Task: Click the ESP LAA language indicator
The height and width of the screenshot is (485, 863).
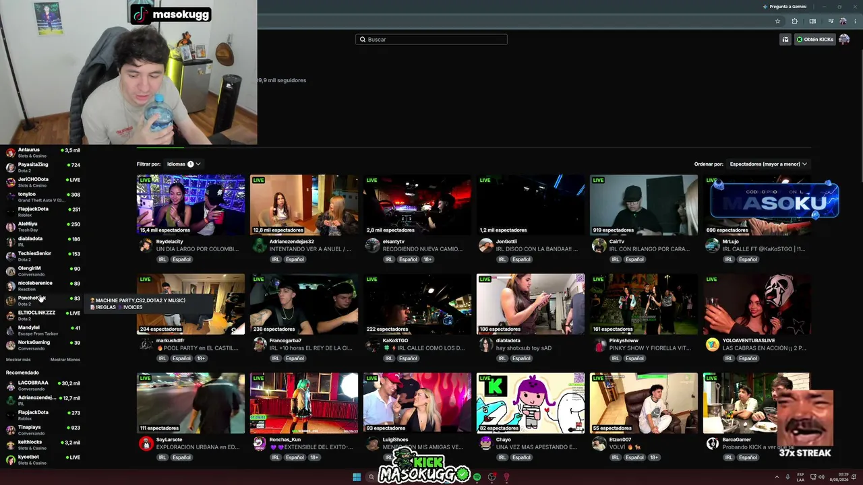Action: click(800, 477)
